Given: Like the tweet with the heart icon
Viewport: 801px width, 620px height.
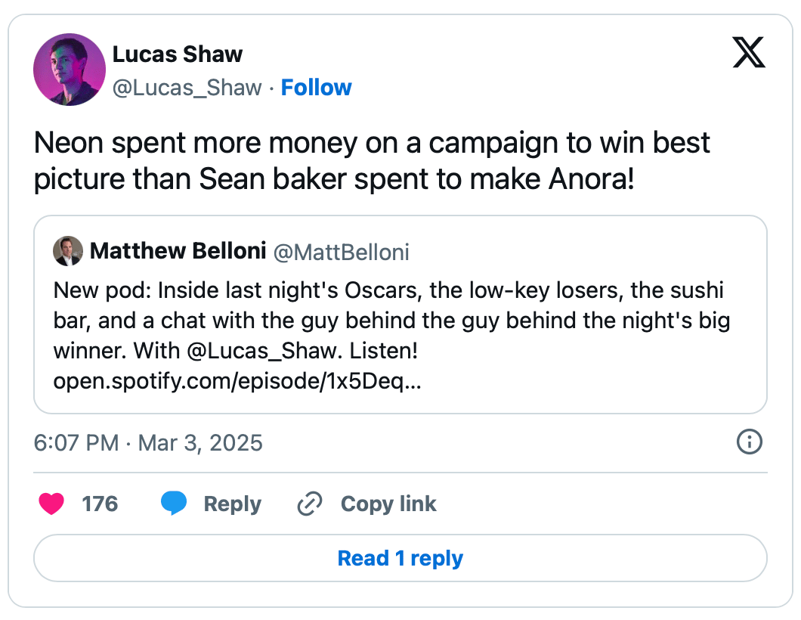Looking at the screenshot, I should click(x=51, y=504).
